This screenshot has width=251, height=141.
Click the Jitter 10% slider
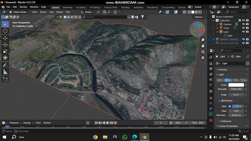238,106
